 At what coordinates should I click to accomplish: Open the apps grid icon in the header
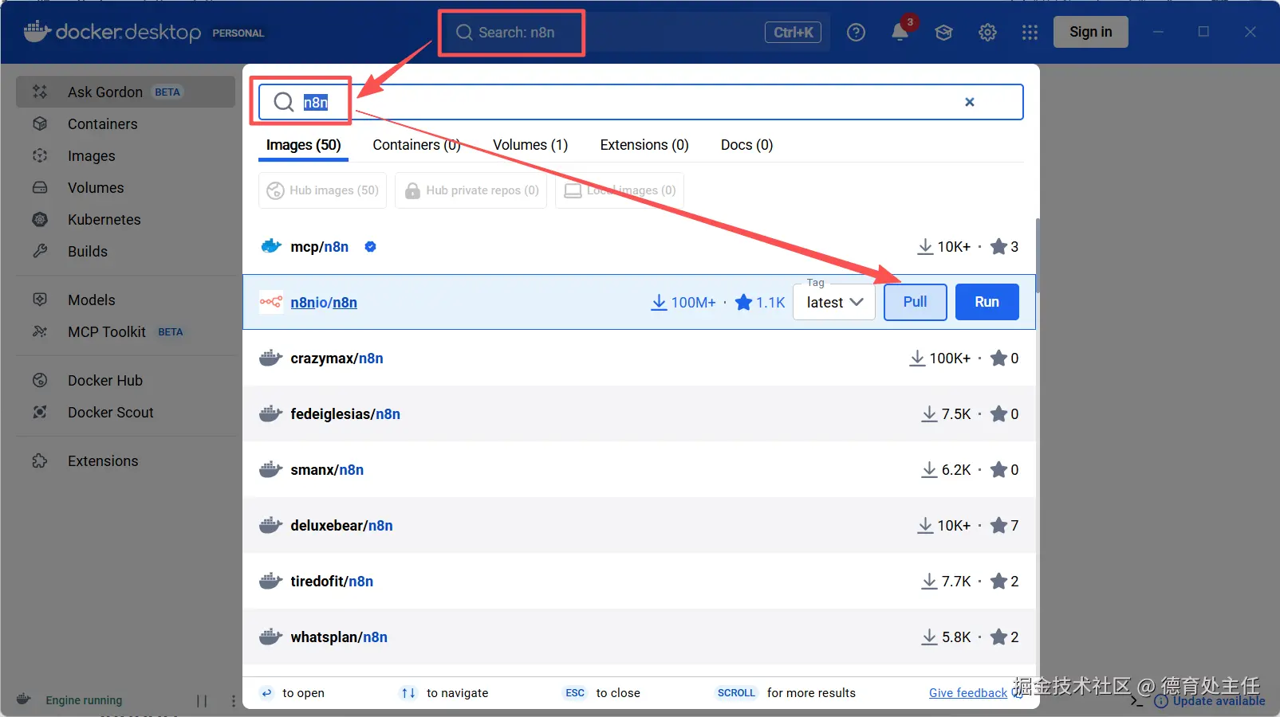1030,33
